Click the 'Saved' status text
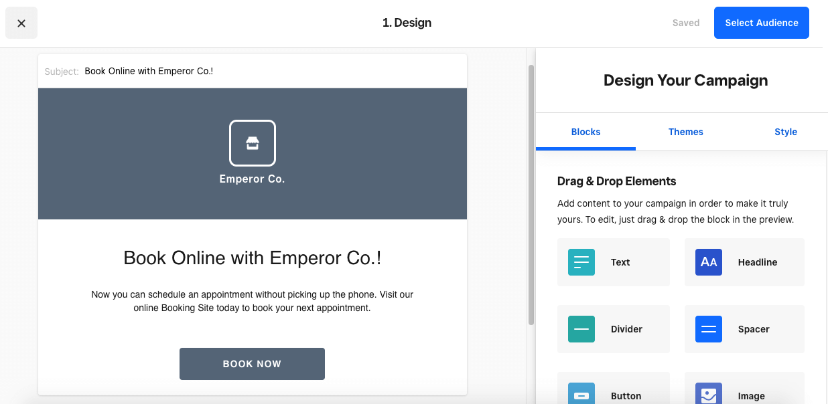 [x=686, y=23]
